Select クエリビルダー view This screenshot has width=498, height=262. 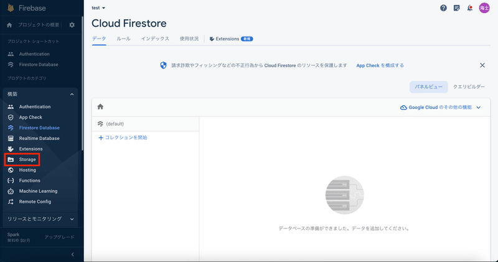coord(469,87)
